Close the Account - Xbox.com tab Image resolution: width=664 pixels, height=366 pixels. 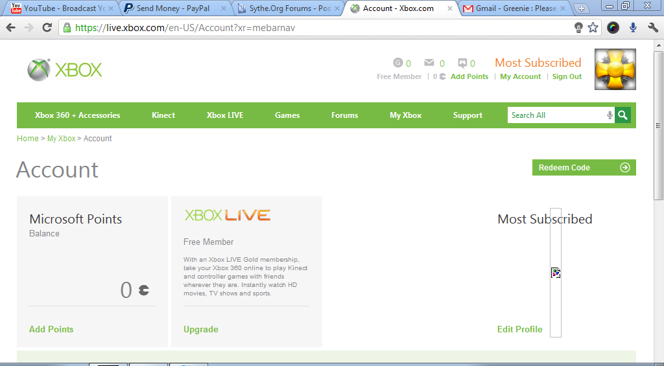pos(450,8)
